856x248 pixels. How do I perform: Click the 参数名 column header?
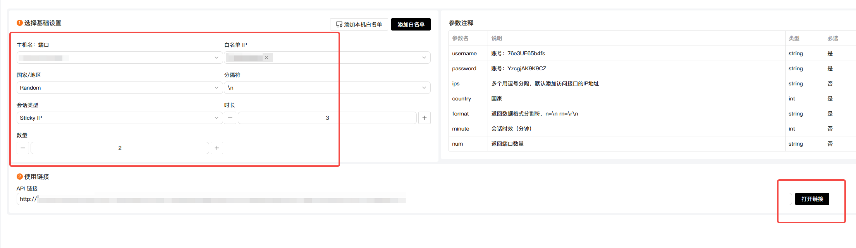point(460,38)
